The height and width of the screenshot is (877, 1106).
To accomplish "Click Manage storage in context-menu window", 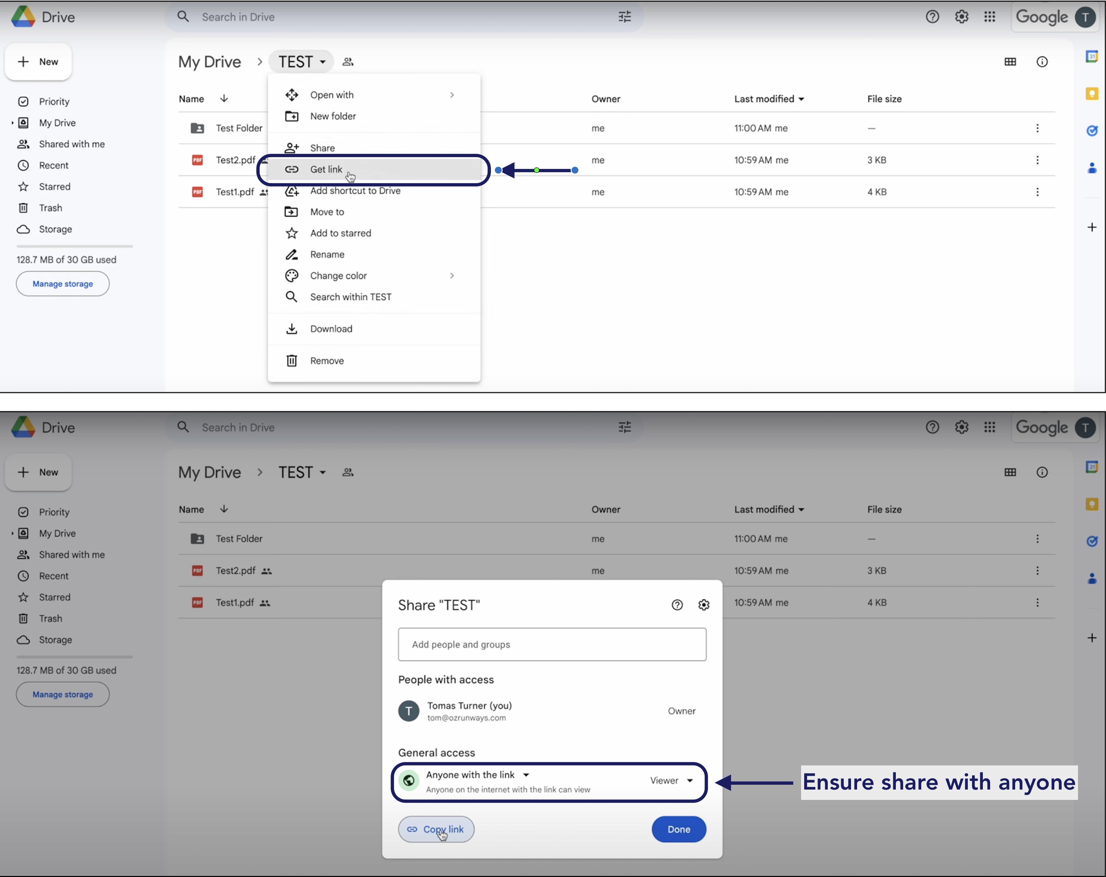I will point(62,284).
